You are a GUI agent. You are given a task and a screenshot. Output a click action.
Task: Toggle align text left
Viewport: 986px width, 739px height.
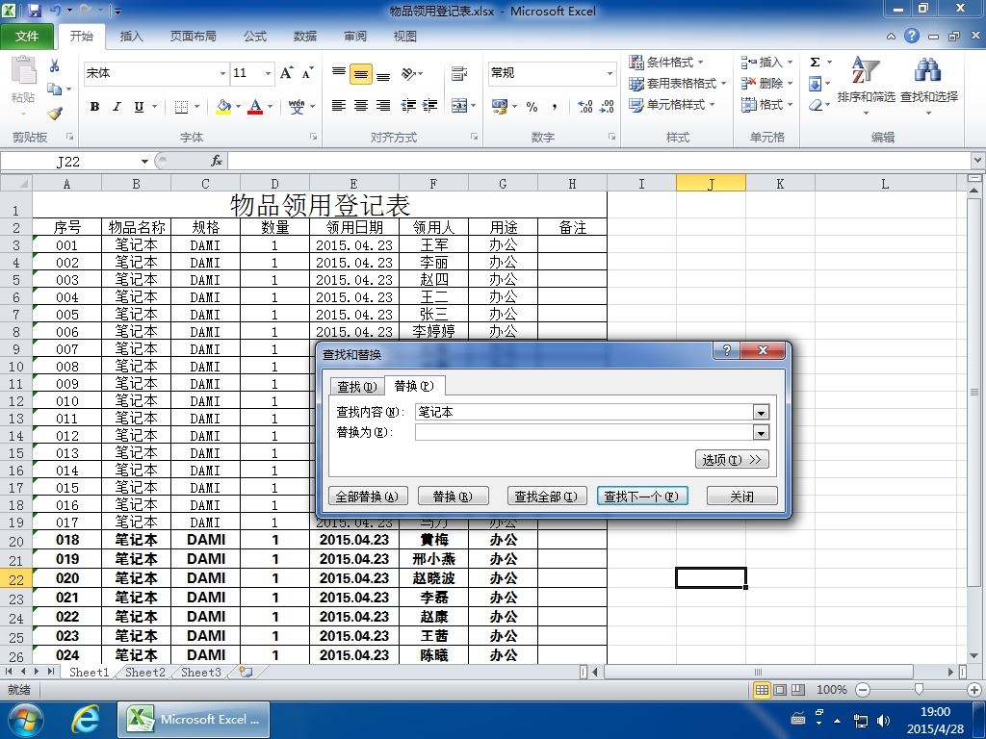tap(339, 106)
